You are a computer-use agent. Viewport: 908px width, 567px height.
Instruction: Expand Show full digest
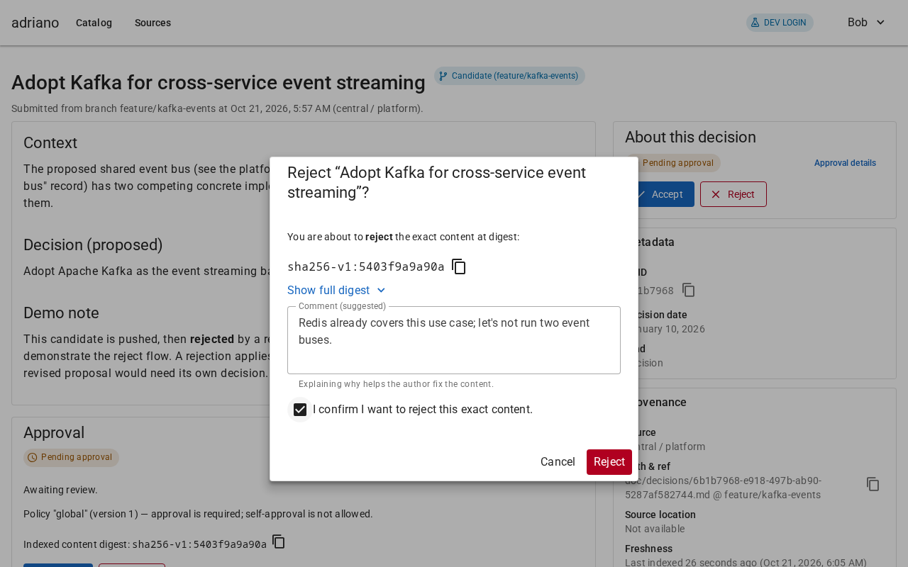click(x=337, y=291)
